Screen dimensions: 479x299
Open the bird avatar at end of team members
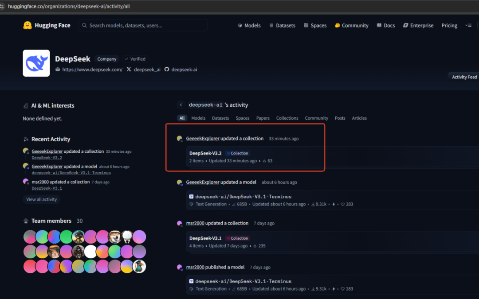(139, 266)
